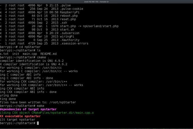The image size is (193, 129).
Task: Click the .Xauthority file entry
Action: [x=70, y=40]
